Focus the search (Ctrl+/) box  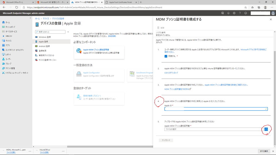50,32
